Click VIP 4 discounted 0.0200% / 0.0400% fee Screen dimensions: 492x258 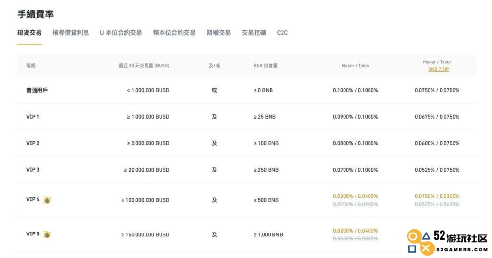click(x=356, y=196)
